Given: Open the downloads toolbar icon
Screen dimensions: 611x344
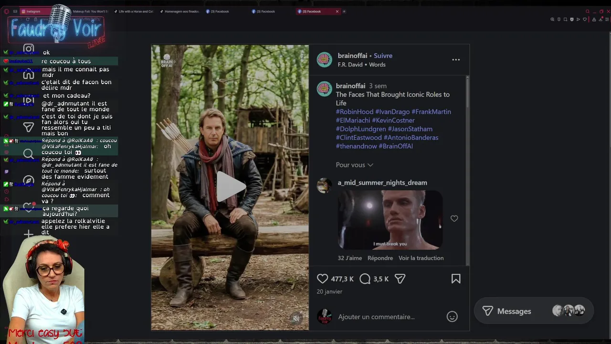Looking at the screenshot, I should (x=600, y=20).
